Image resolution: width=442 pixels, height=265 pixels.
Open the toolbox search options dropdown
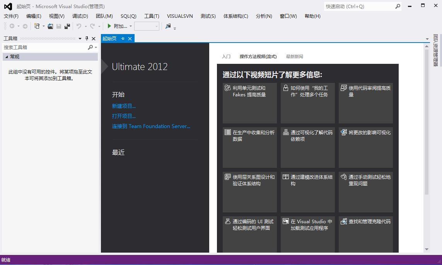(96, 47)
